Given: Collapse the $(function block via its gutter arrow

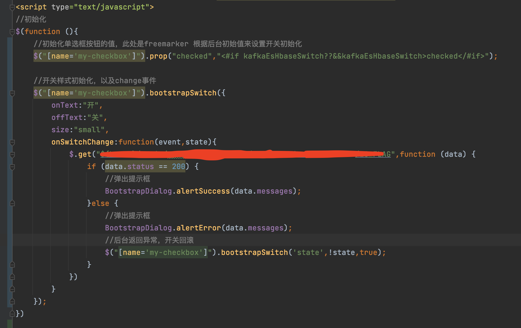Looking at the screenshot, I should pos(12,32).
